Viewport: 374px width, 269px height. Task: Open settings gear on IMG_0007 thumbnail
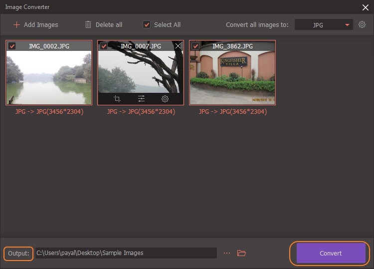click(165, 99)
